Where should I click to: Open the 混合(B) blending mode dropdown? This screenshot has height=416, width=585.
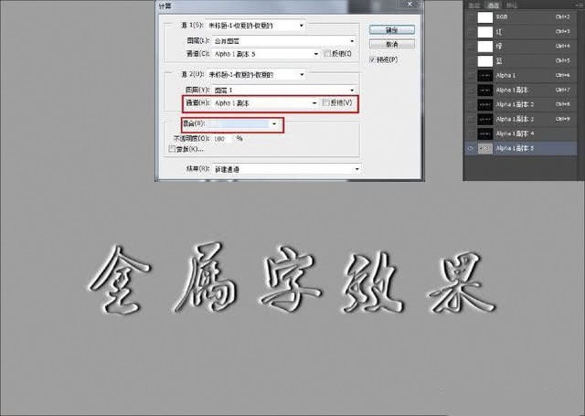click(243, 123)
